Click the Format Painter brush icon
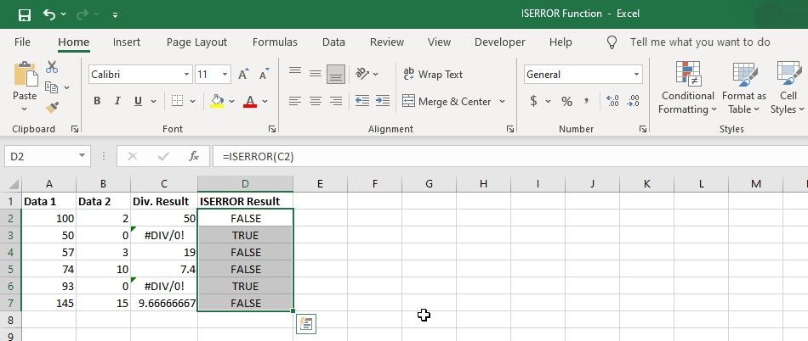This screenshot has height=341, width=808. click(x=52, y=108)
